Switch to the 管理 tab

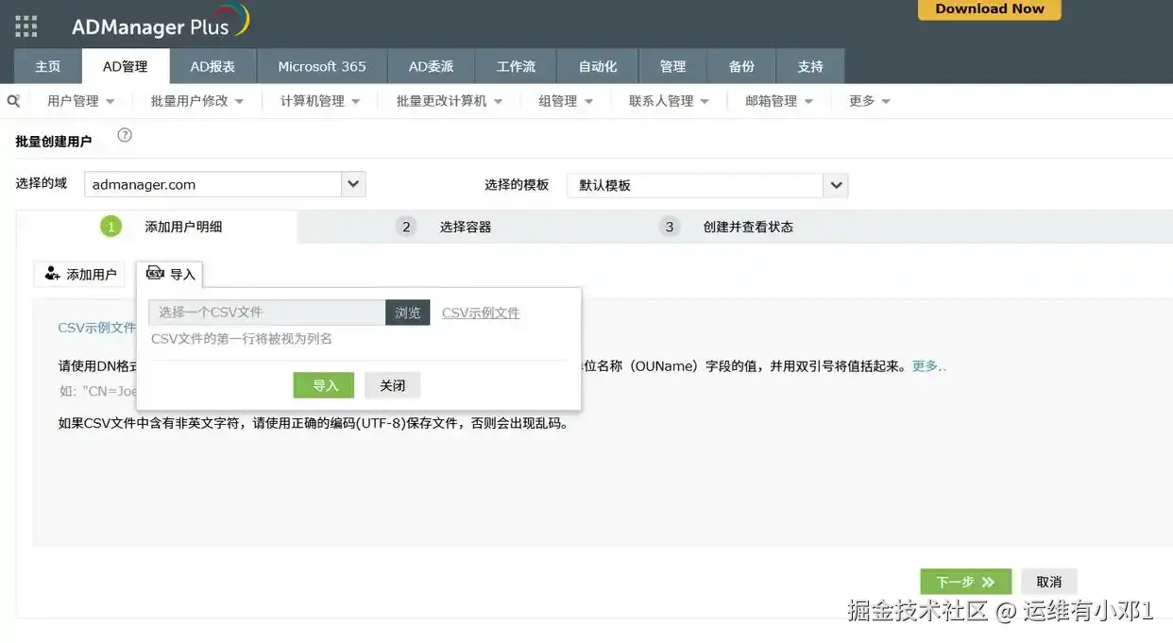tap(672, 66)
